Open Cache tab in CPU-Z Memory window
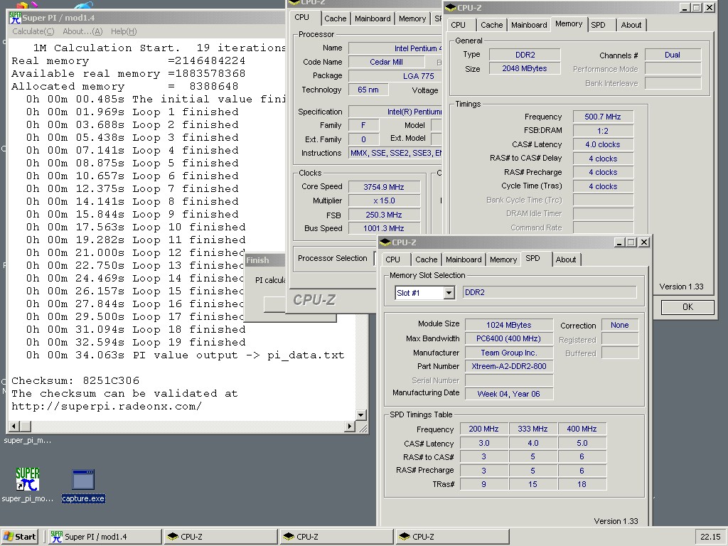The image size is (728, 546). pos(492,25)
